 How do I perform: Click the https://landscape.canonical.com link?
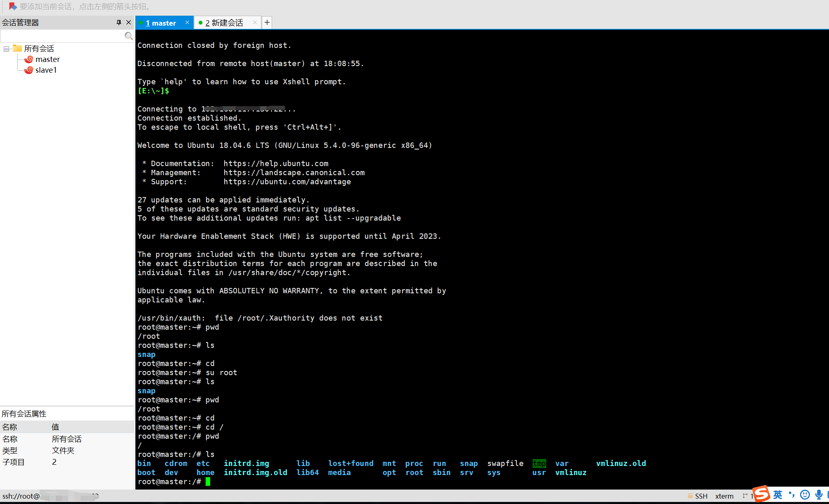(x=294, y=173)
